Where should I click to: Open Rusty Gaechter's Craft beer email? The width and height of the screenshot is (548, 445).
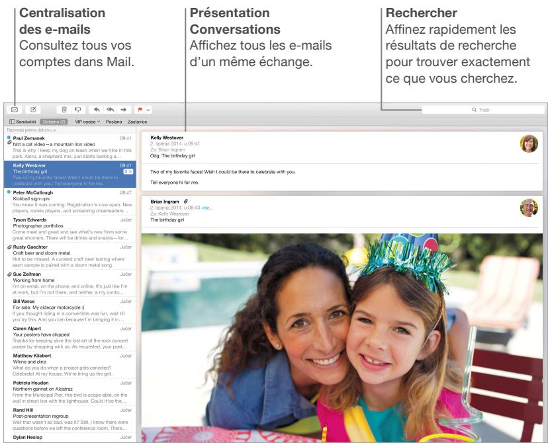pyautogui.click(x=70, y=256)
